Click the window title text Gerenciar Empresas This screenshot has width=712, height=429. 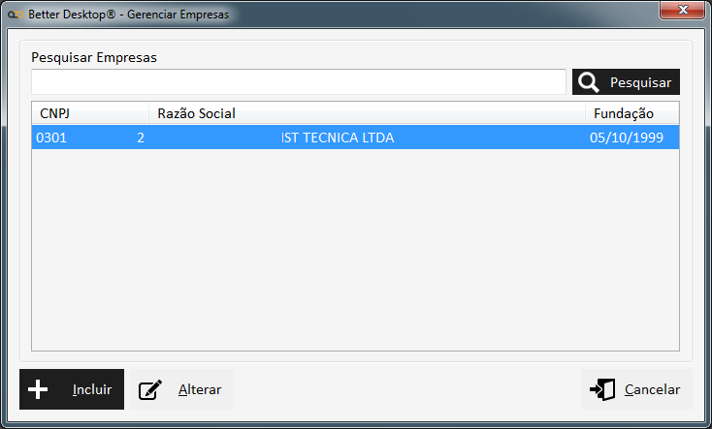pos(178,16)
